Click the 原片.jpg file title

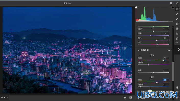(x=67, y=3)
